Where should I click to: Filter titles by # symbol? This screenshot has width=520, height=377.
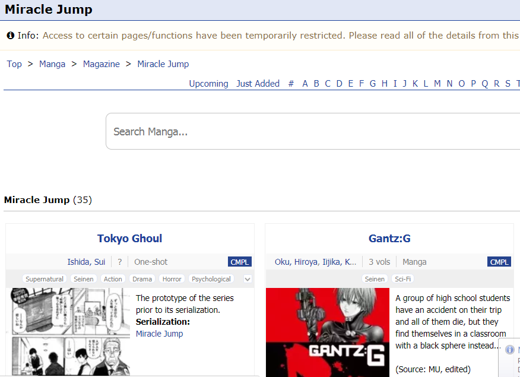pyautogui.click(x=291, y=84)
